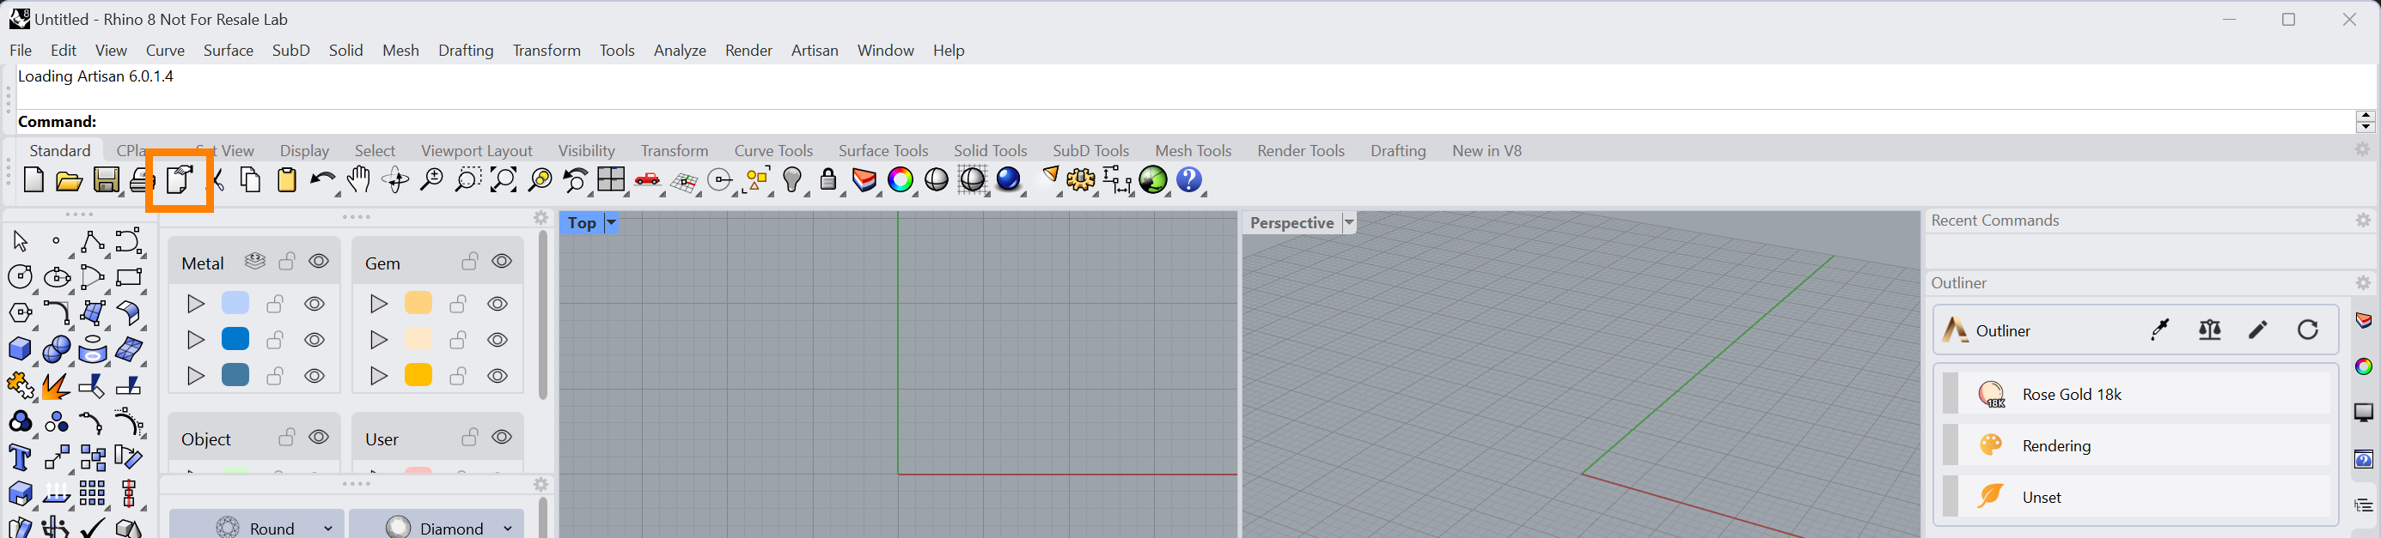
Task: Refresh the Outliner panel
Action: [2308, 330]
